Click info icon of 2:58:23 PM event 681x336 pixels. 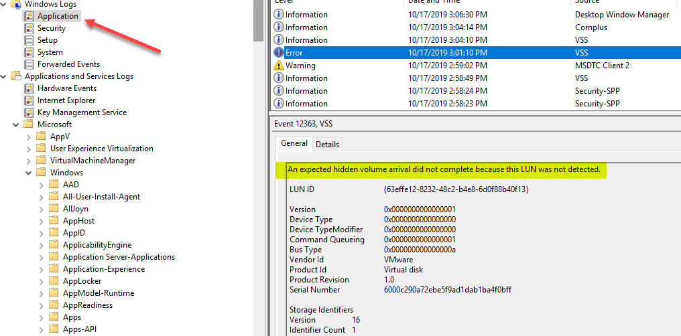[278, 104]
